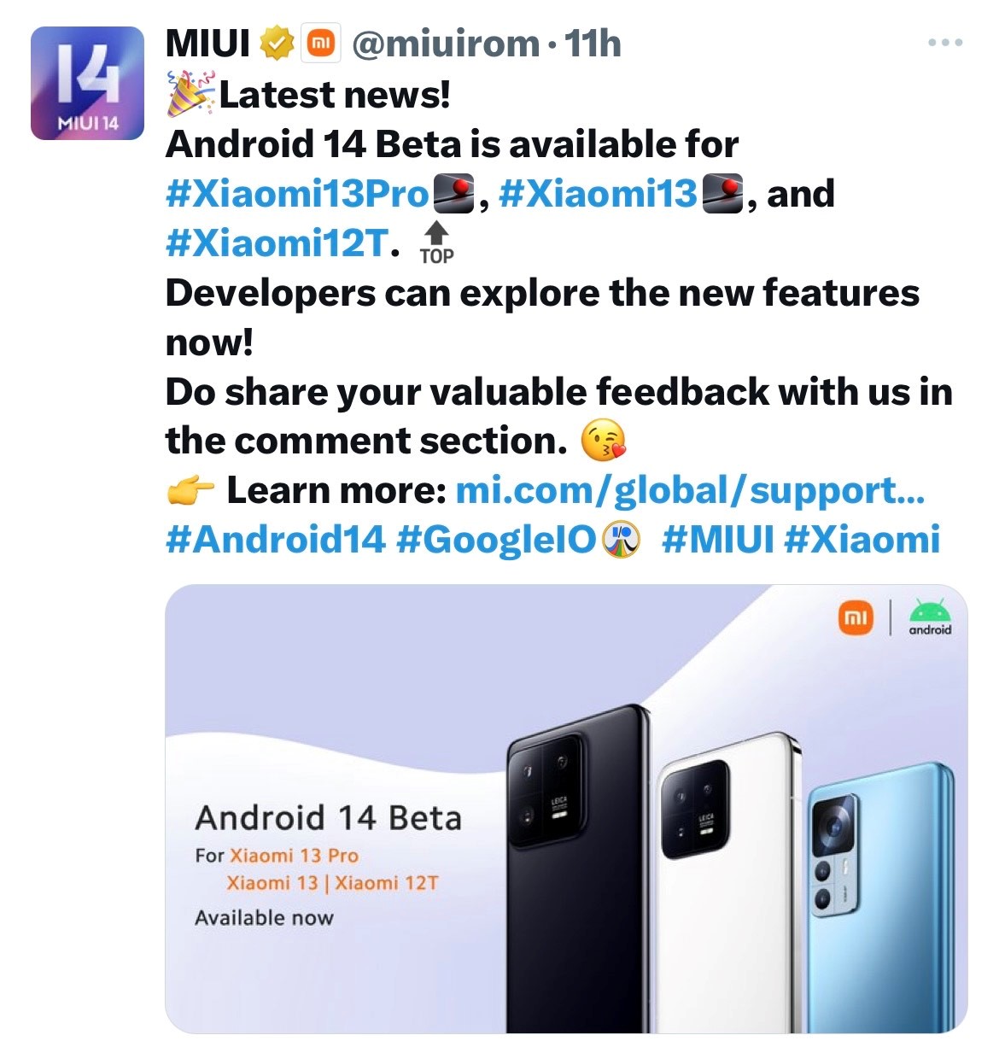
Task: Open the MIUI 14 profile avatar
Action: point(88,83)
